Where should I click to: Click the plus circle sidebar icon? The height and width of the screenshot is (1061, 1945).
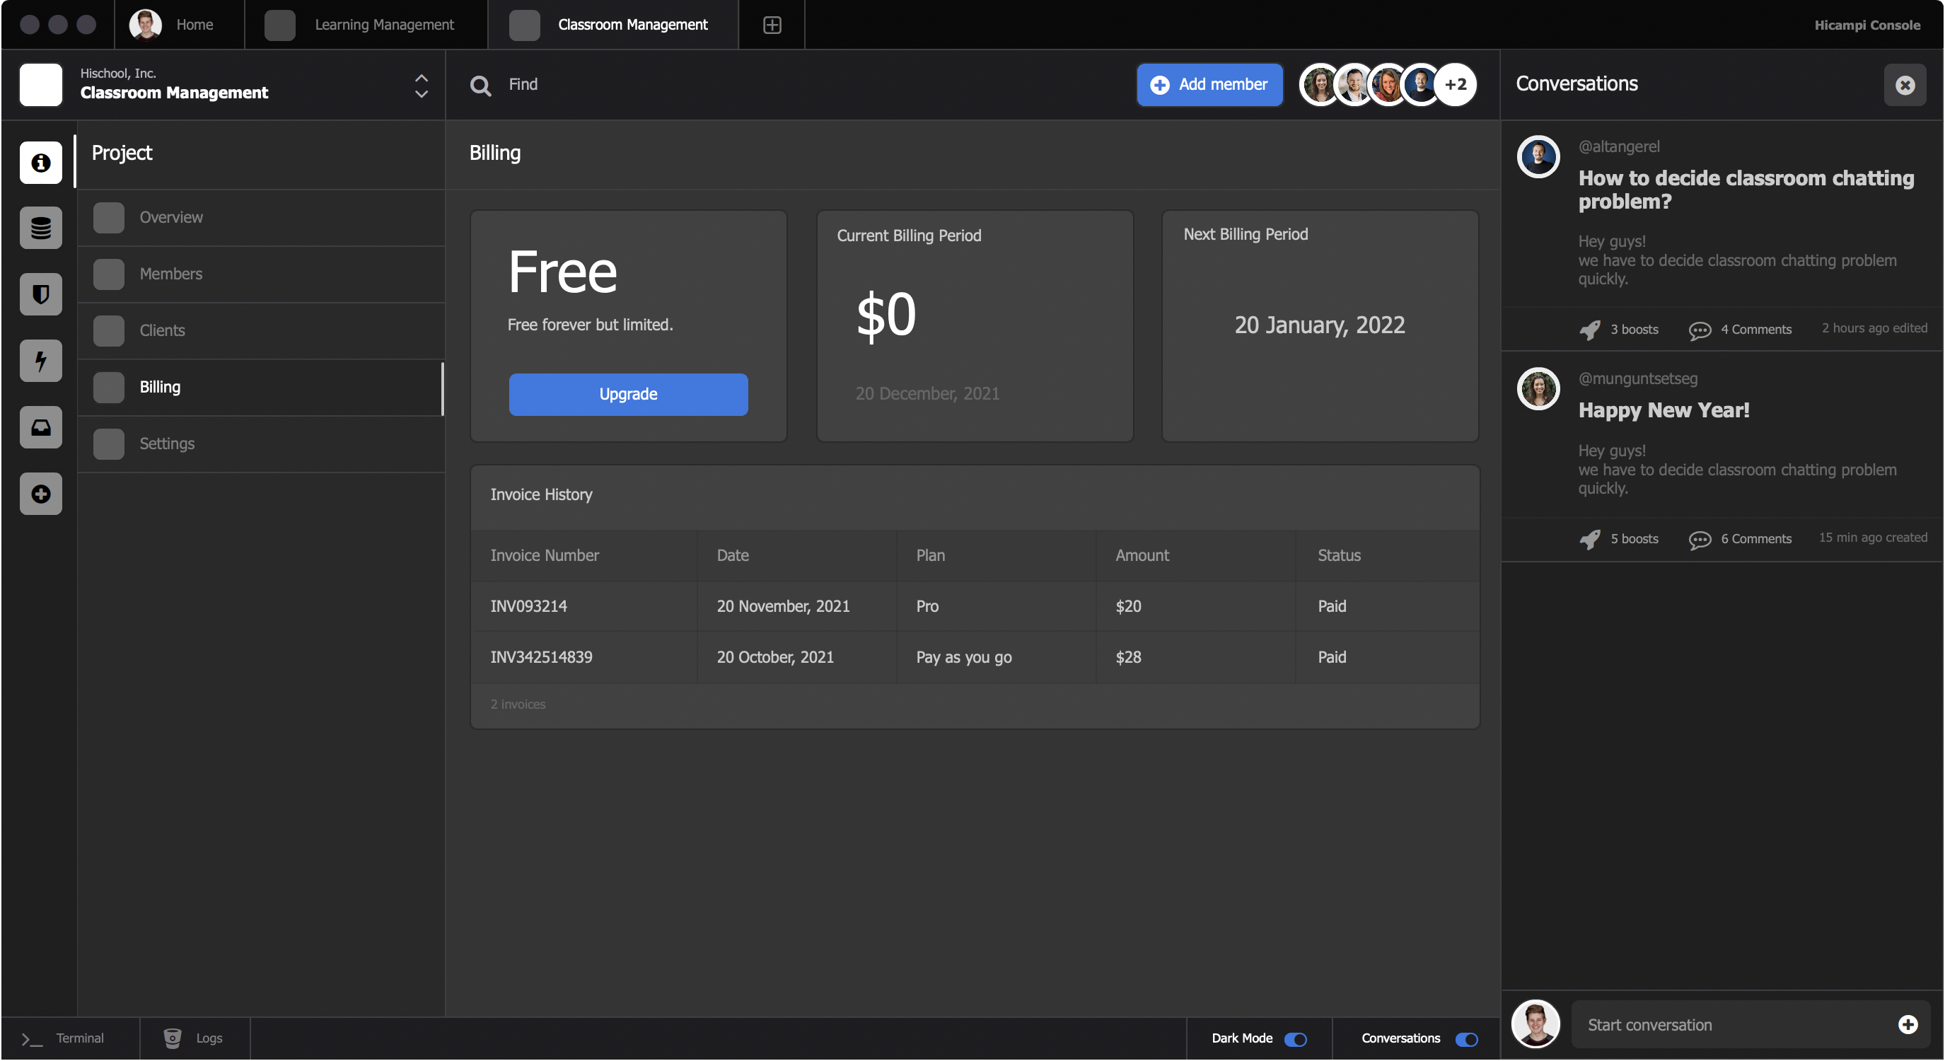(41, 494)
